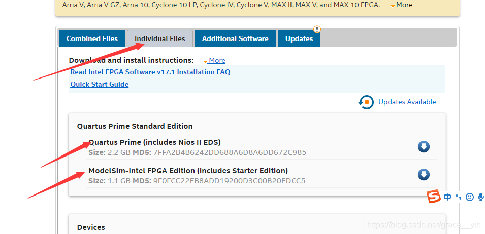
Task: Download ModelSim-Intel FPGA Edition file
Action: [x=424, y=175]
